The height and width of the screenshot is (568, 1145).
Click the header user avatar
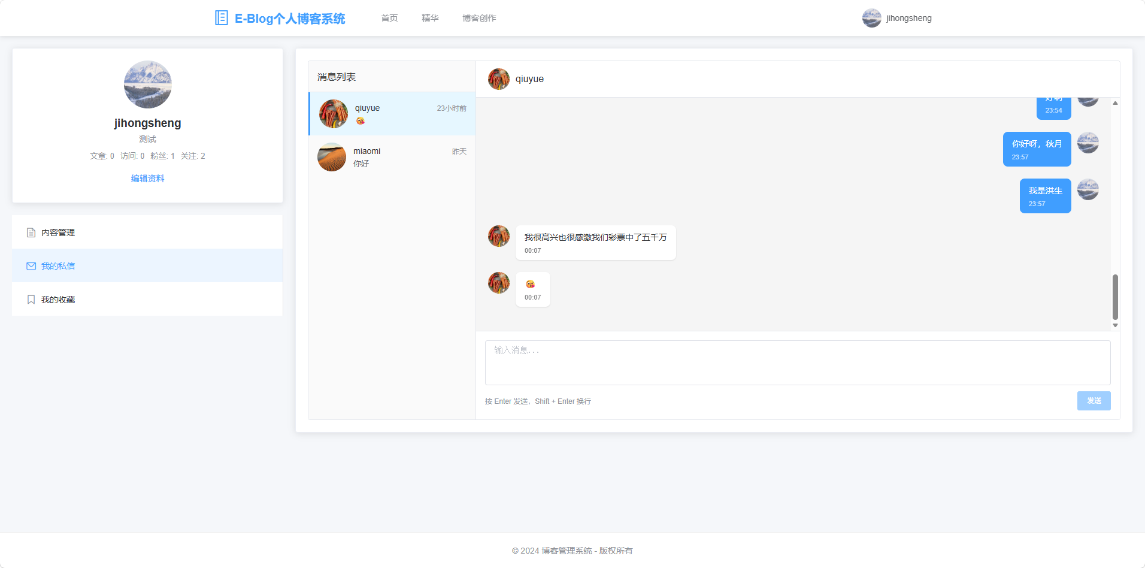(x=871, y=18)
